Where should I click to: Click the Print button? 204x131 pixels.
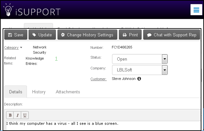pyautogui.click(x=130, y=35)
